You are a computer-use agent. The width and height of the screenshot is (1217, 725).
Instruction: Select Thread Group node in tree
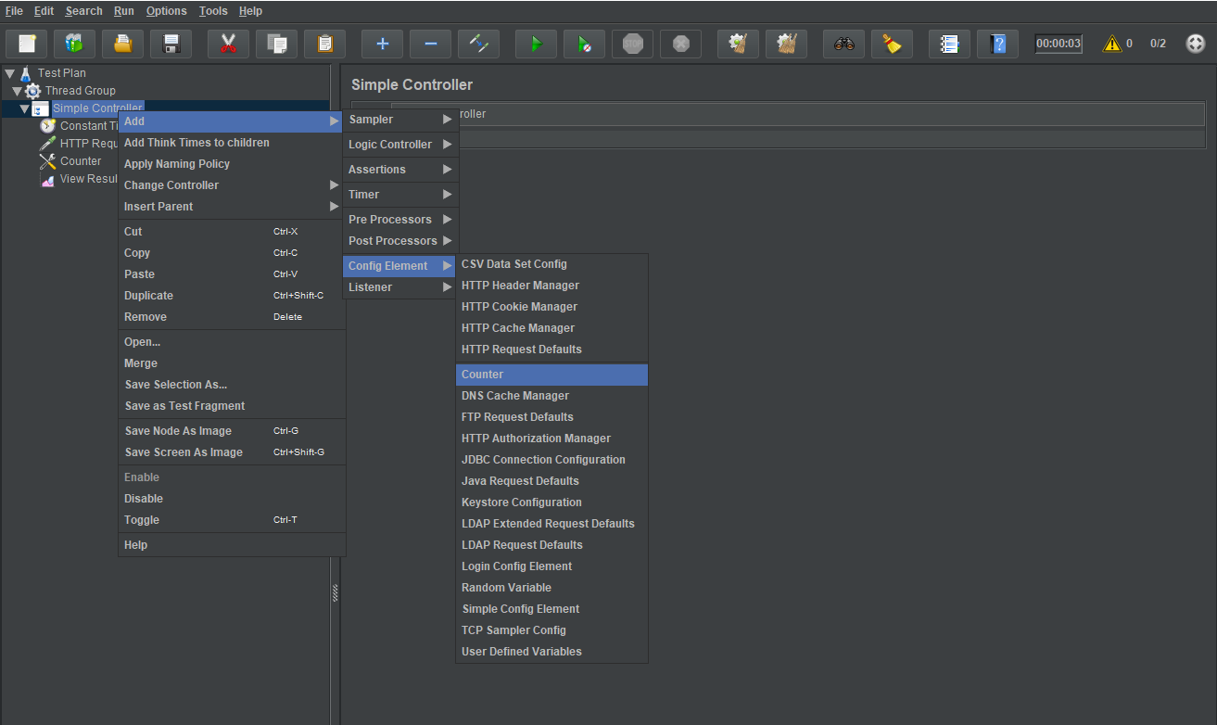pos(81,91)
